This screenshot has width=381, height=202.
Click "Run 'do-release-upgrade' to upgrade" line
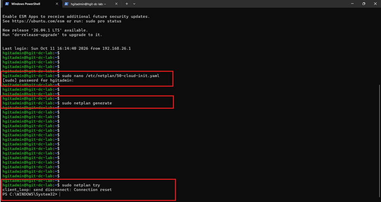coord(52,35)
